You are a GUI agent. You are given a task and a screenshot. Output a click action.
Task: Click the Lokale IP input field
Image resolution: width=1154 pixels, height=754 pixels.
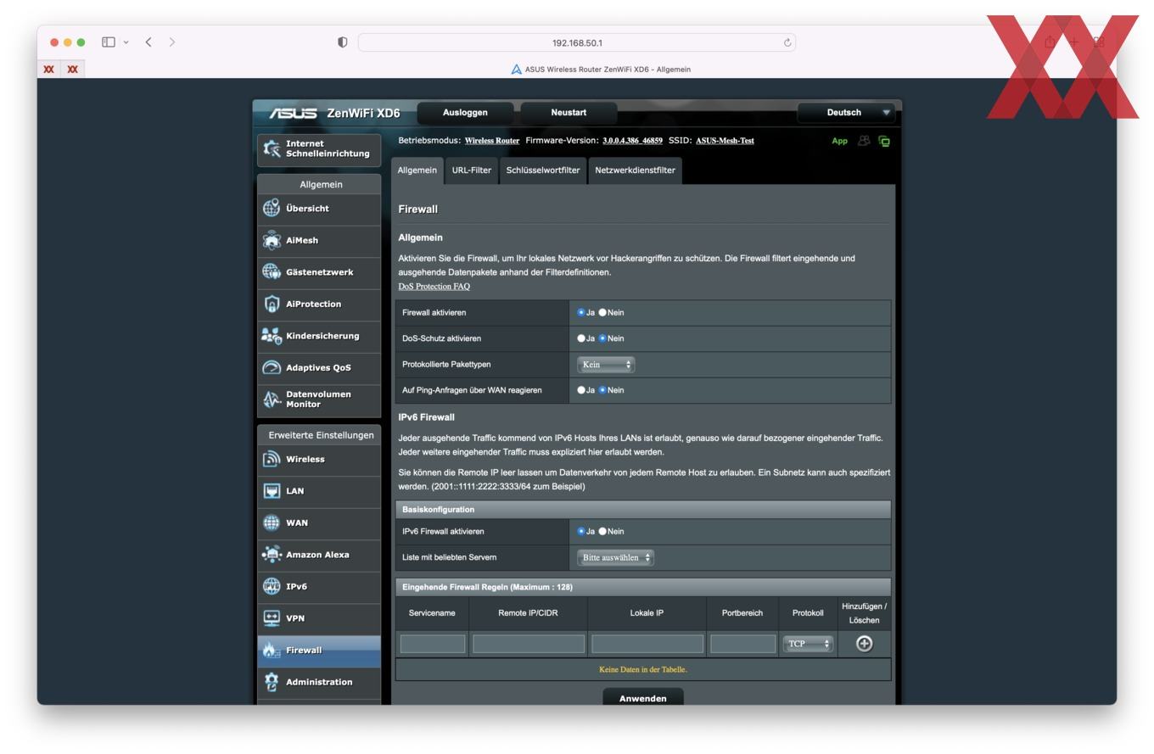[647, 644]
